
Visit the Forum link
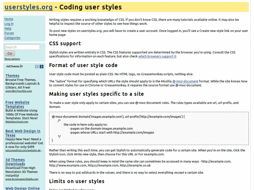point(9,33)
